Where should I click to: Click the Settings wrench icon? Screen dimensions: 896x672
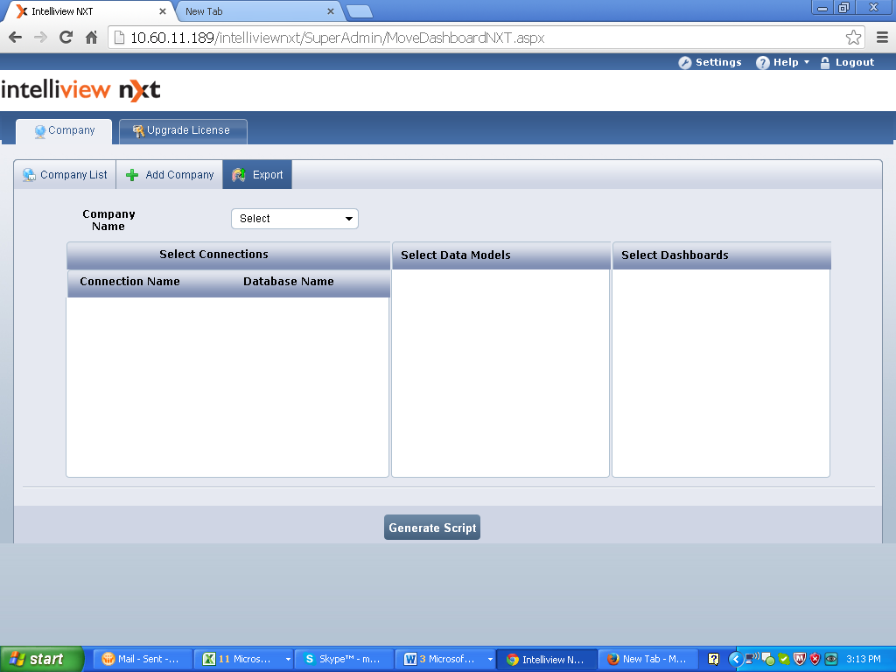point(685,63)
